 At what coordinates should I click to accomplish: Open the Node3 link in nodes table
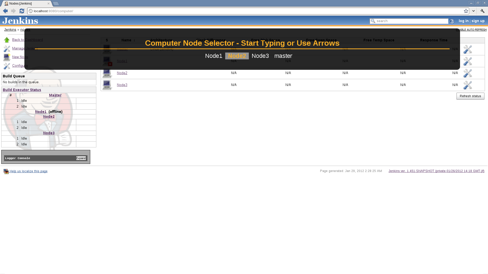click(122, 85)
